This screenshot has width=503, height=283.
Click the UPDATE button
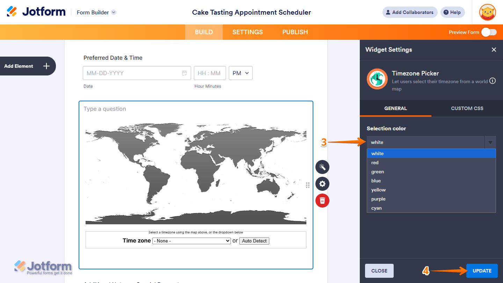pyautogui.click(x=482, y=271)
